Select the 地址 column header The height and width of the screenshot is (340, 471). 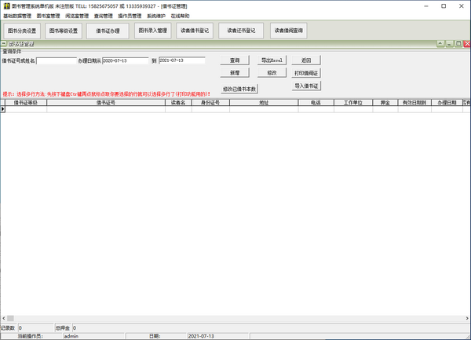(264, 103)
